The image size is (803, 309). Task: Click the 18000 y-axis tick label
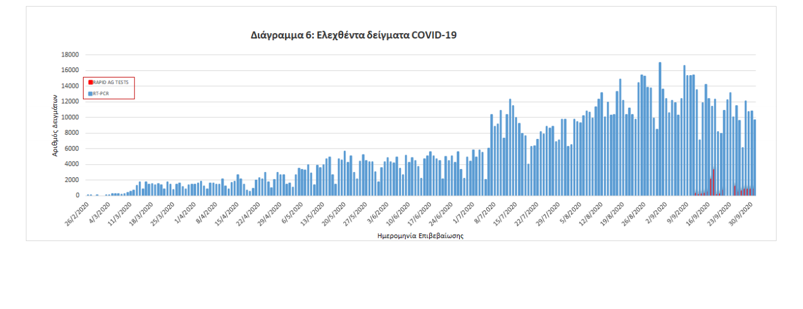tap(70, 55)
